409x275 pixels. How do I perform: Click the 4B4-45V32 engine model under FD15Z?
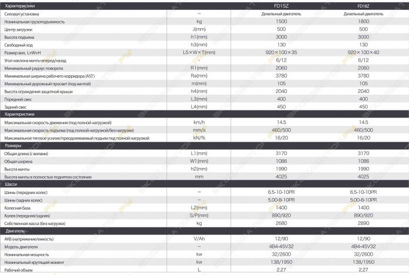(x=281, y=246)
